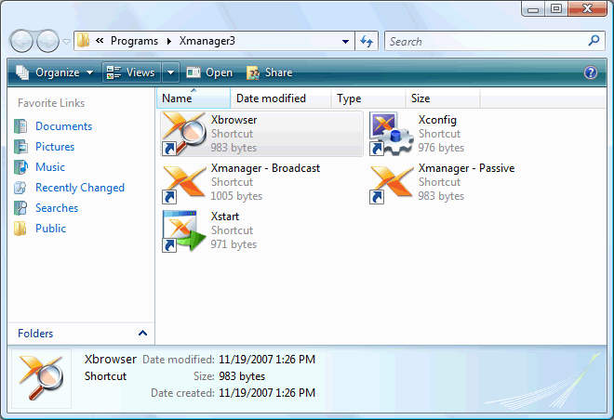Open the Views dropdown arrow
This screenshot has width=614, height=420.
pos(171,72)
